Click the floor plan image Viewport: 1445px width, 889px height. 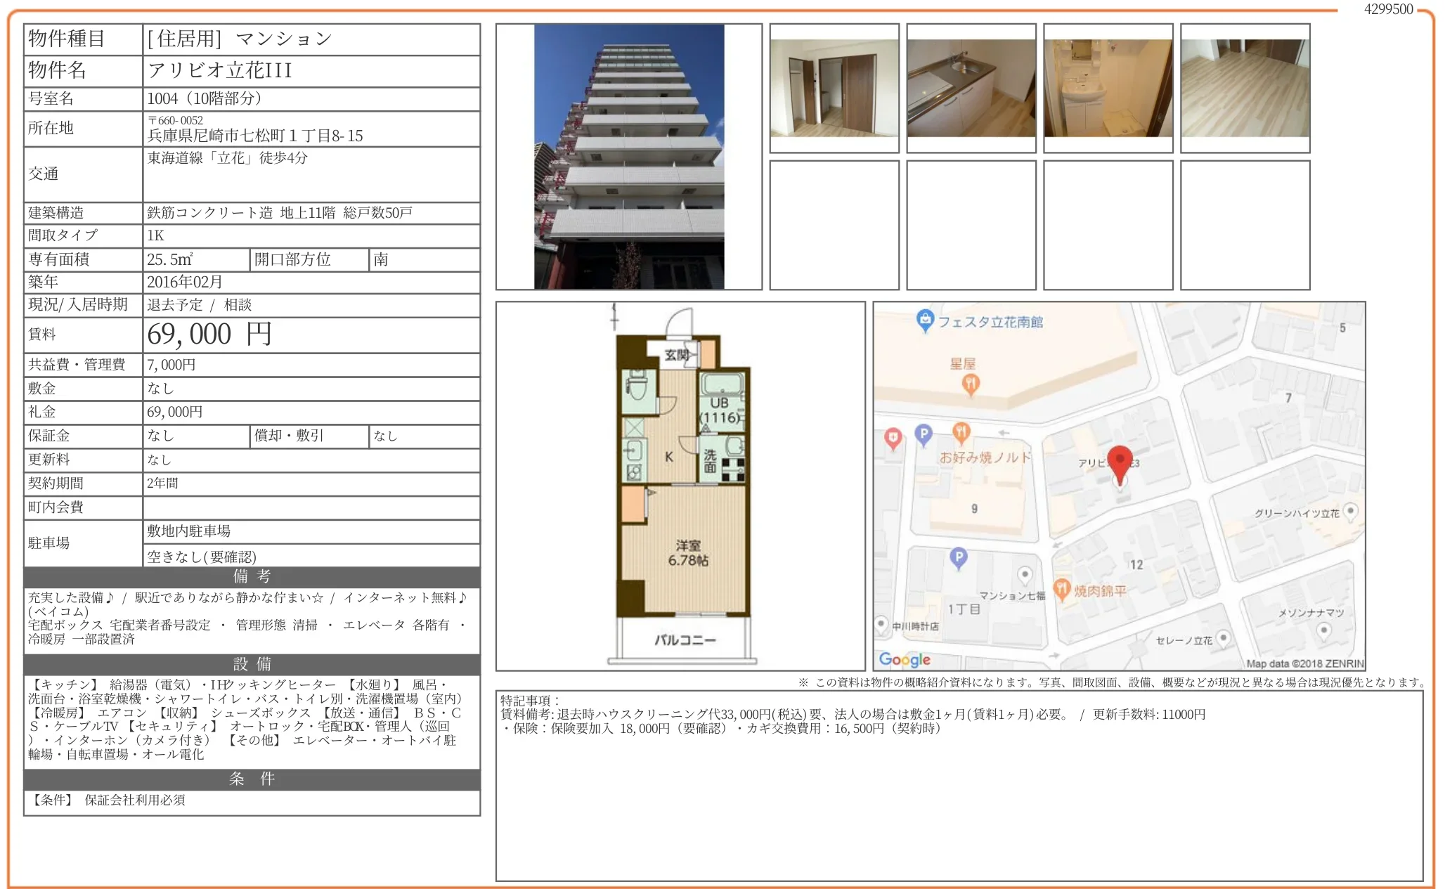click(x=682, y=486)
